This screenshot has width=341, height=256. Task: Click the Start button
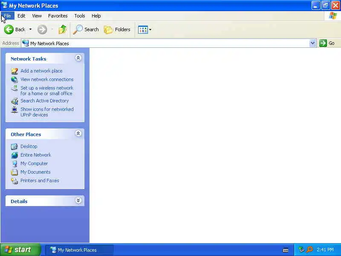pos(20,250)
